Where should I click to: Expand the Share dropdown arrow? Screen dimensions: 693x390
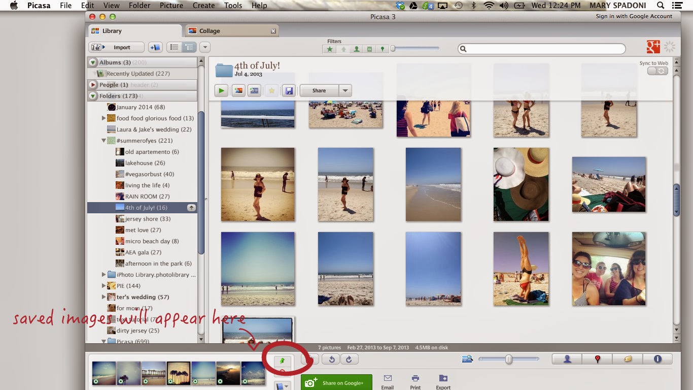[x=346, y=90]
